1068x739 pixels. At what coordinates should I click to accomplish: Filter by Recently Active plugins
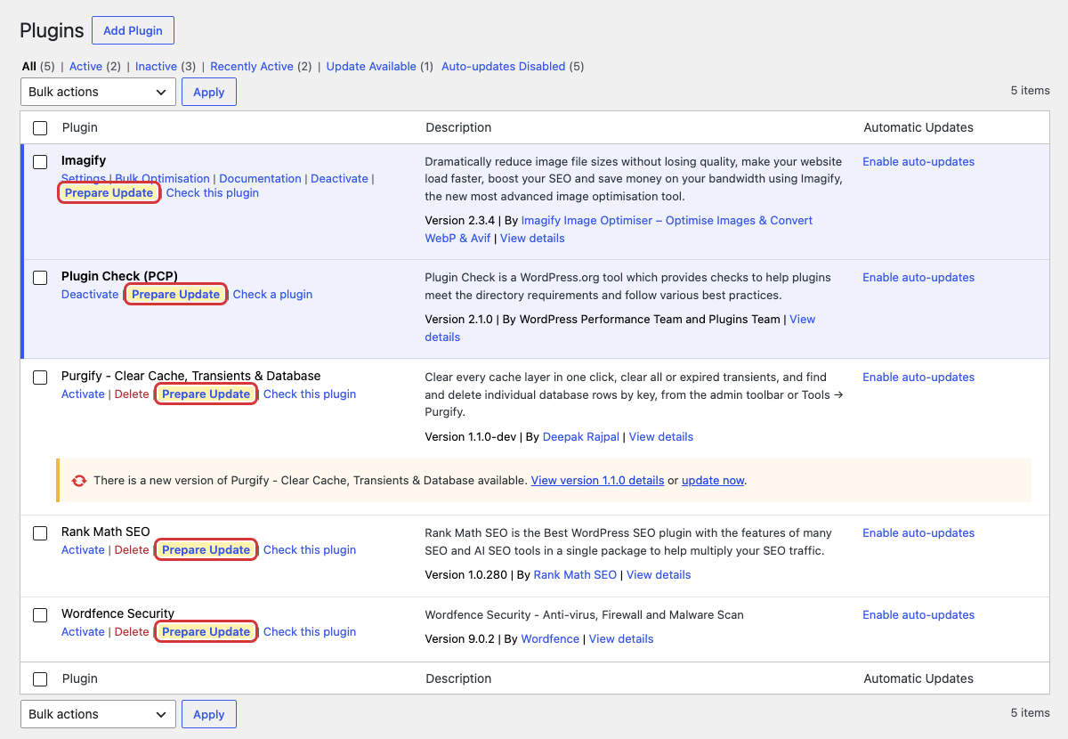tap(252, 67)
